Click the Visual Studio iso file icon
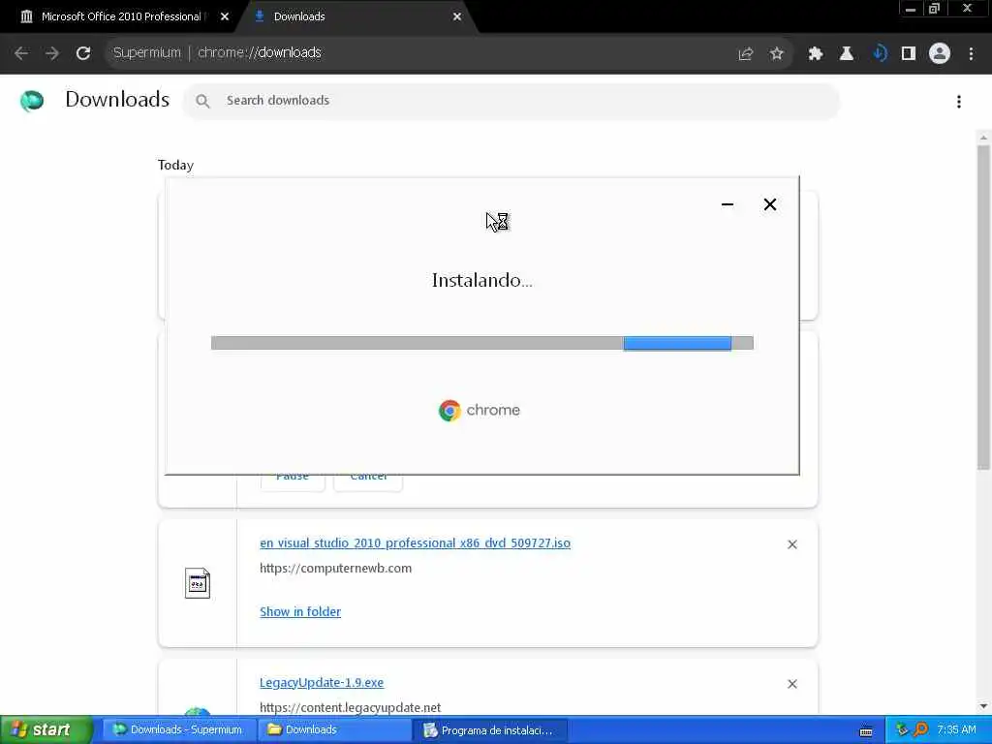992x744 pixels. 198,582
